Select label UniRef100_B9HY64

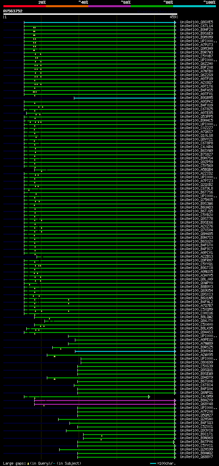[x=196, y=351]
